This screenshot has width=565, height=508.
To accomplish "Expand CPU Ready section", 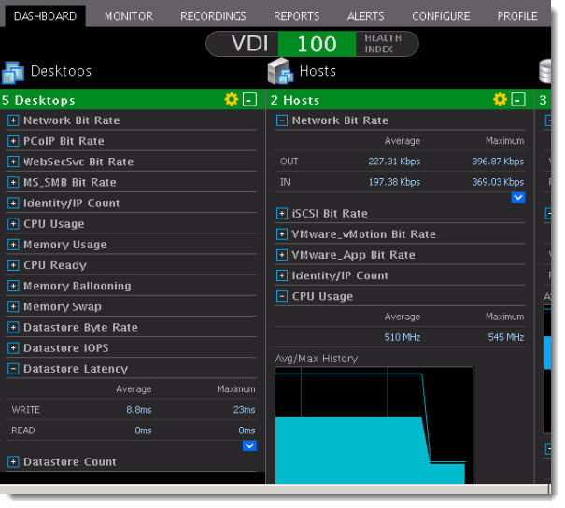I will point(13,265).
